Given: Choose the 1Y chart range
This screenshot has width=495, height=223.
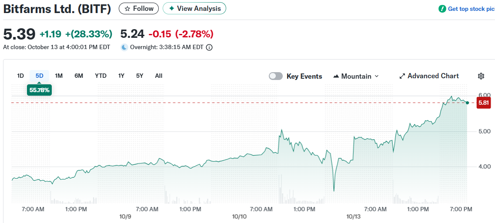Looking at the screenshot, I should (121, 76).
